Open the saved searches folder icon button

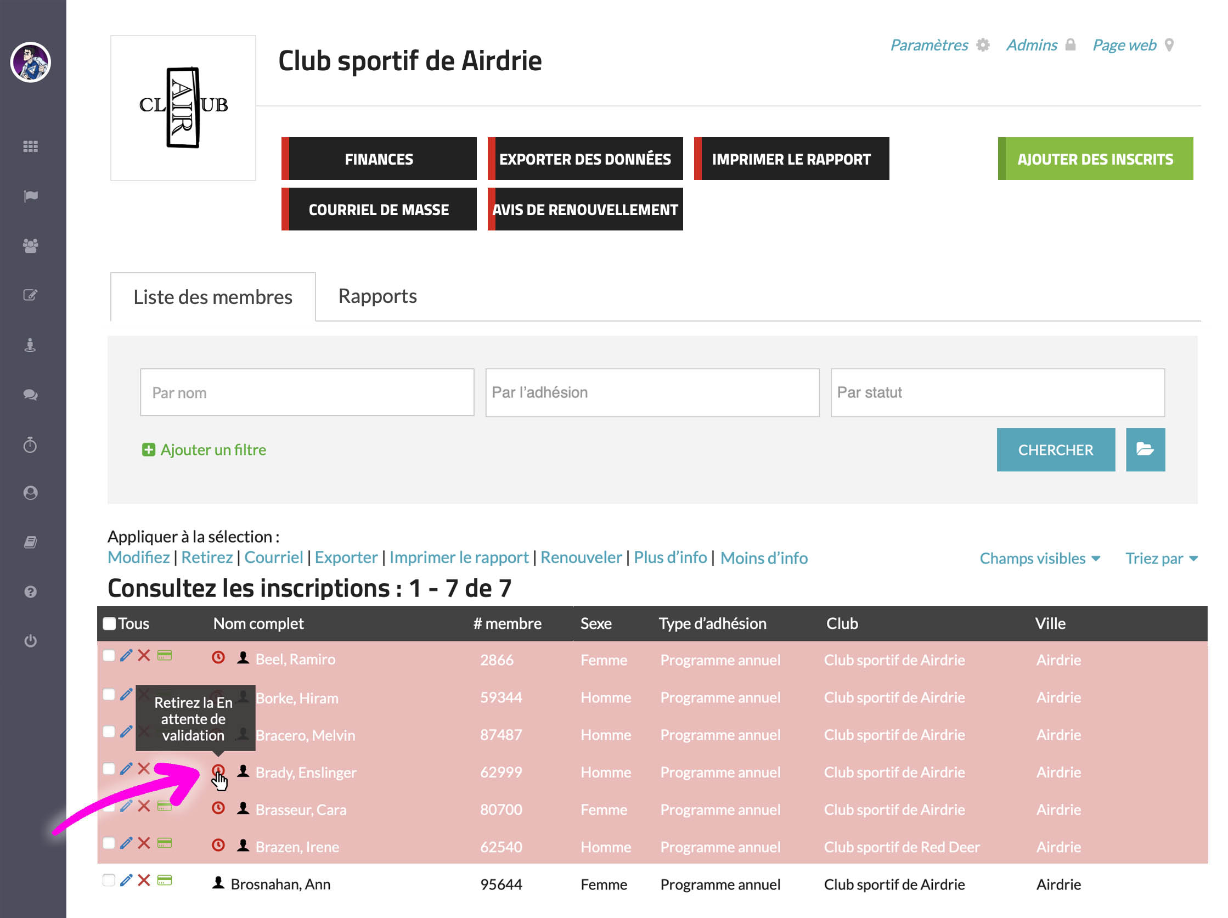[1145, 449]
